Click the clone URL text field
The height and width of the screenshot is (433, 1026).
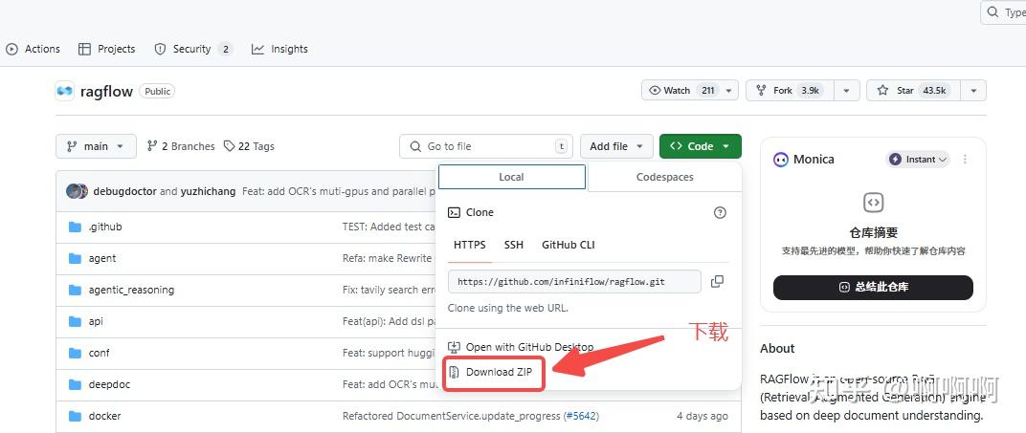574,281
